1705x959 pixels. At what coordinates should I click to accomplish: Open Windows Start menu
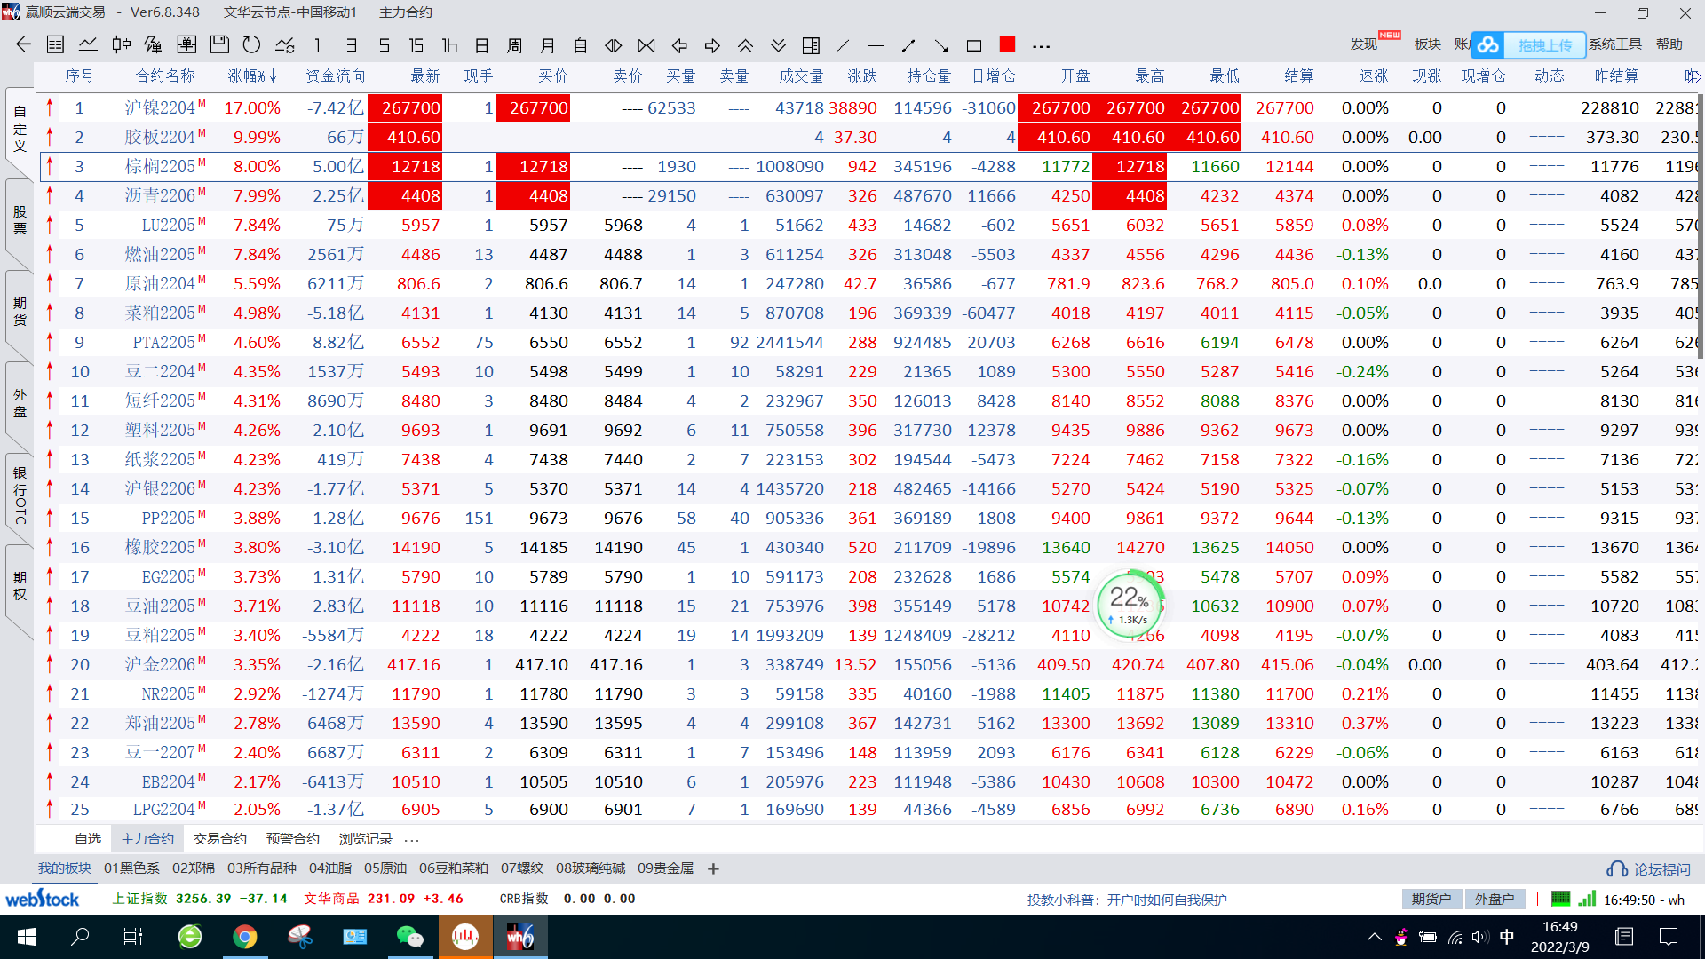[x=26, y=937]
